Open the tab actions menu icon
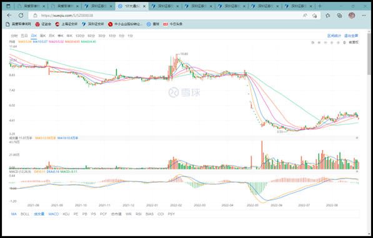The image size is (373, 238). pyautogui.click(x=8, y=6)
